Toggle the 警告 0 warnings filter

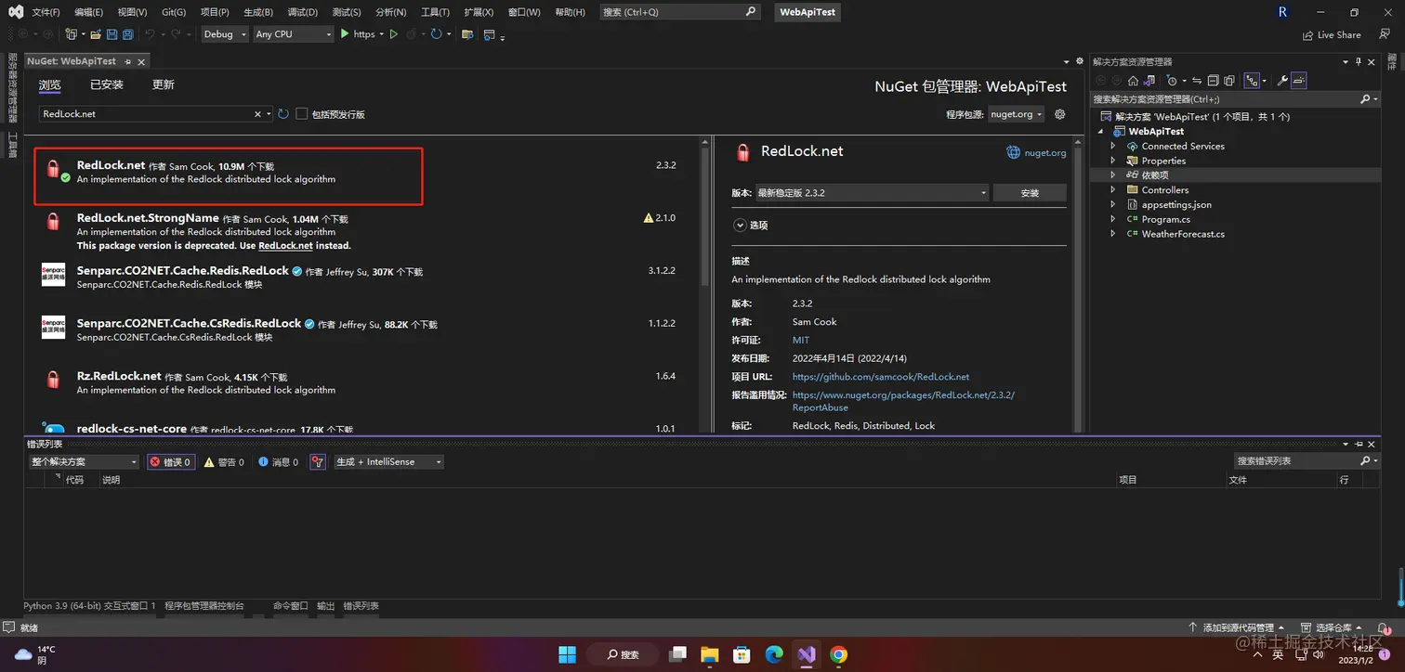(224, 461)
